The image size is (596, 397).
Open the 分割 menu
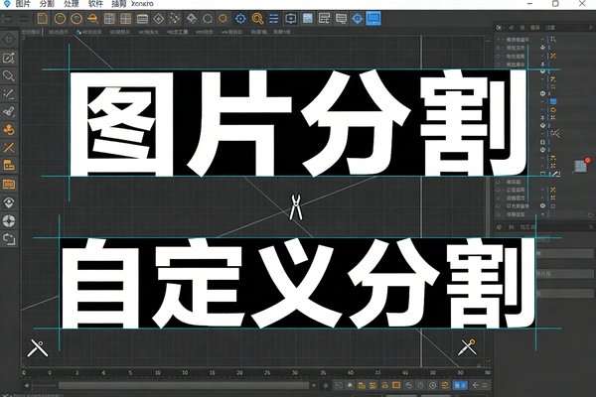[x=47, y=5]
